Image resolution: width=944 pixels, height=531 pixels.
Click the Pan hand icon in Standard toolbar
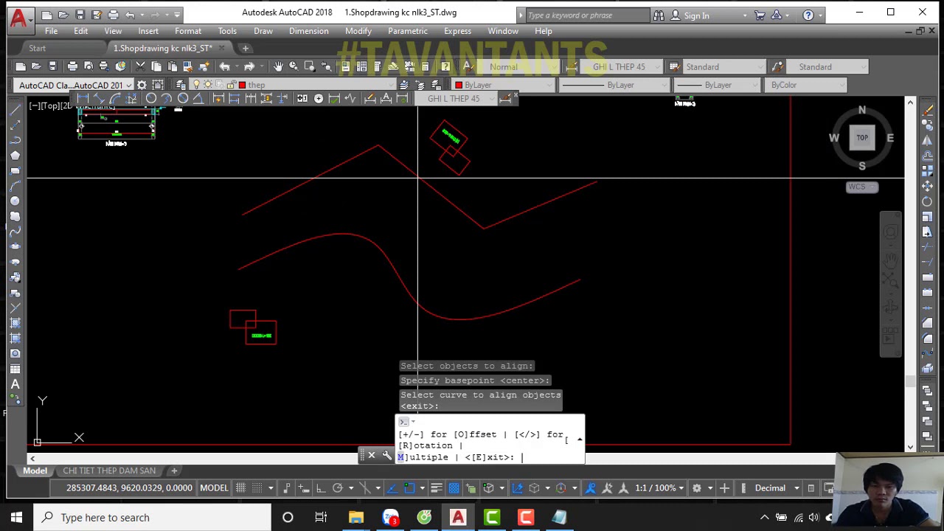[278, 67]
